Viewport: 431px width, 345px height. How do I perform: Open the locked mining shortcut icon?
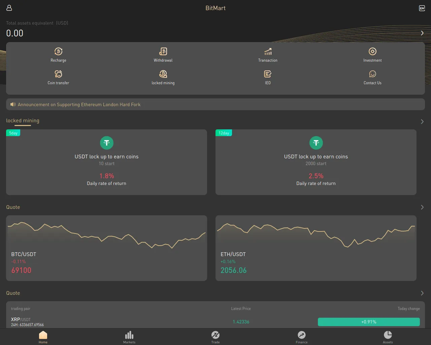tap(163, 74)
